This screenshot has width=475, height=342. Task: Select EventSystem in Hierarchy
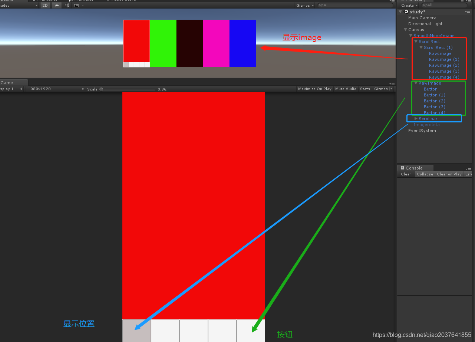pyautogui.click(x=422, y=131)
